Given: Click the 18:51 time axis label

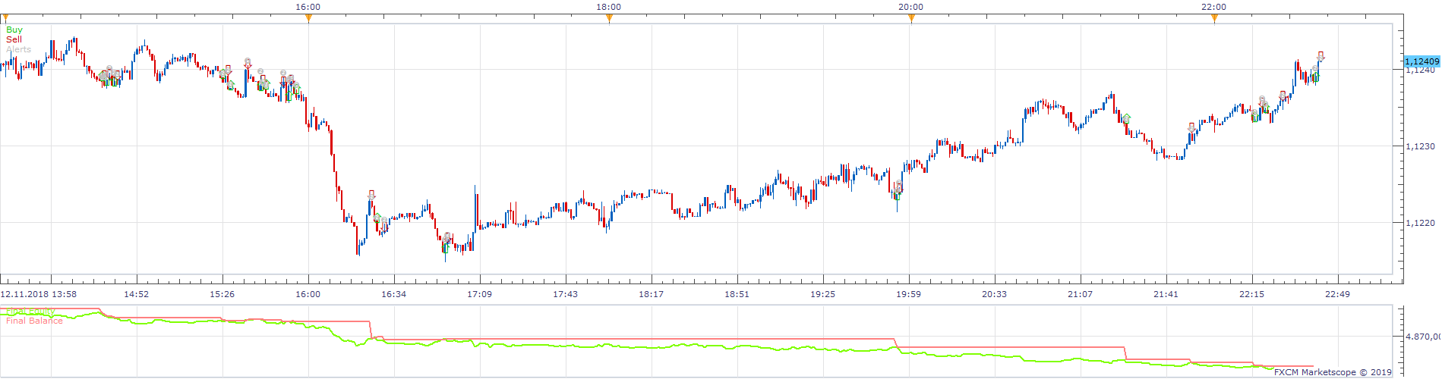Looking at the screenshot, I should pos(737,294).
